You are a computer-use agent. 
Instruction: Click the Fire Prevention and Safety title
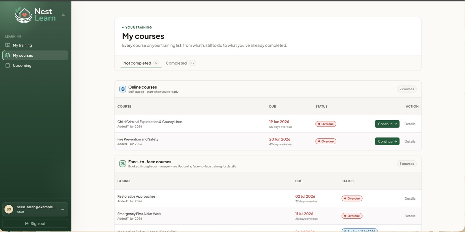[x=138, y=139]
